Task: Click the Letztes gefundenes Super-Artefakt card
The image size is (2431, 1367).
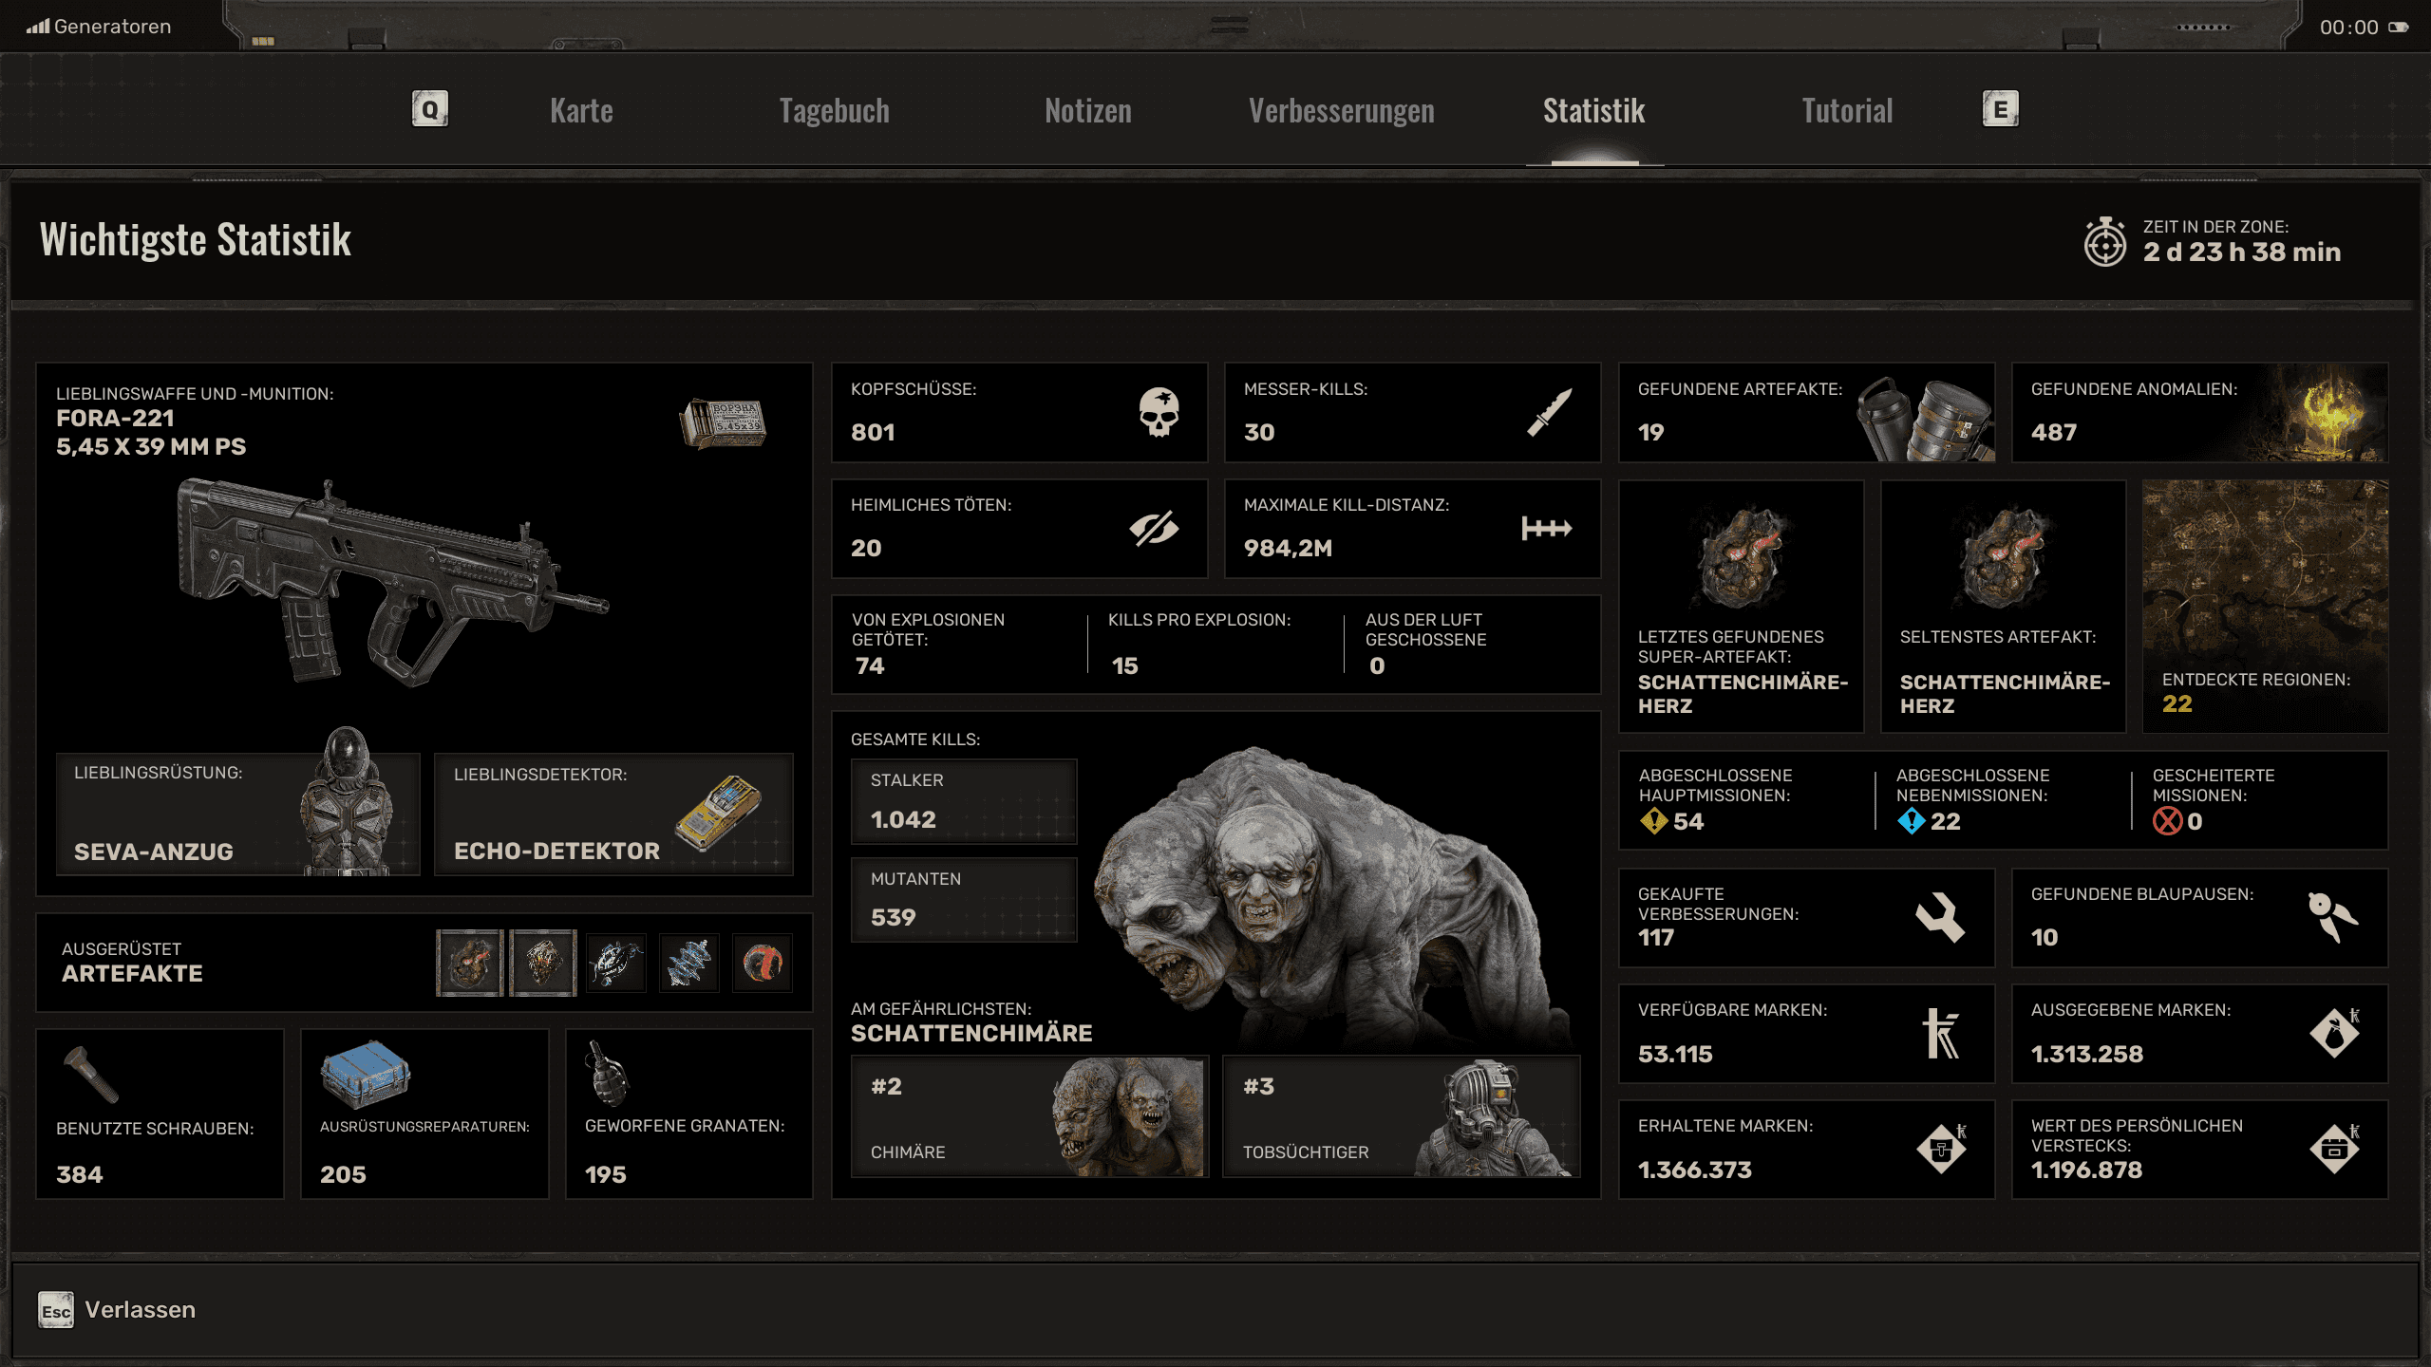Action: 1741,606
